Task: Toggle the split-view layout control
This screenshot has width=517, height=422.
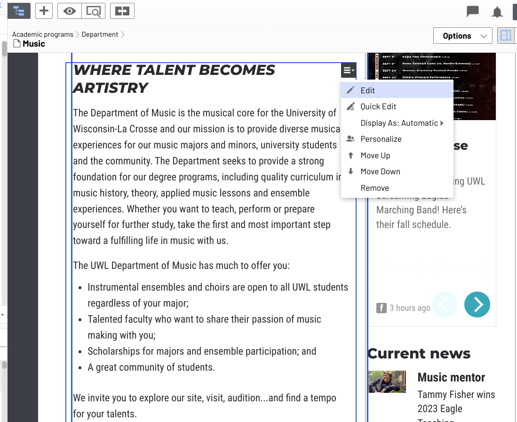Action: point(506,35)
